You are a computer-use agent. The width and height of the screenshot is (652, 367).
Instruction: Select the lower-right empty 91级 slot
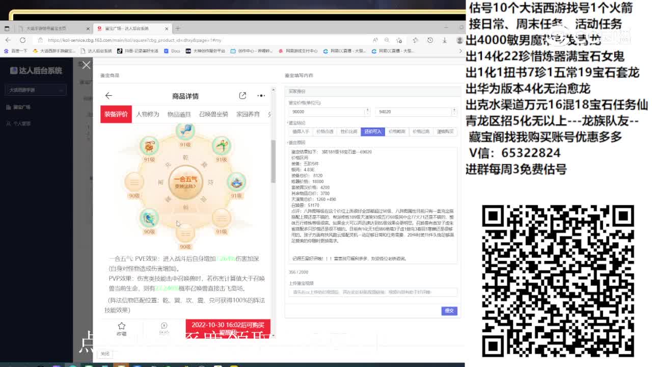tap(221, 218)
